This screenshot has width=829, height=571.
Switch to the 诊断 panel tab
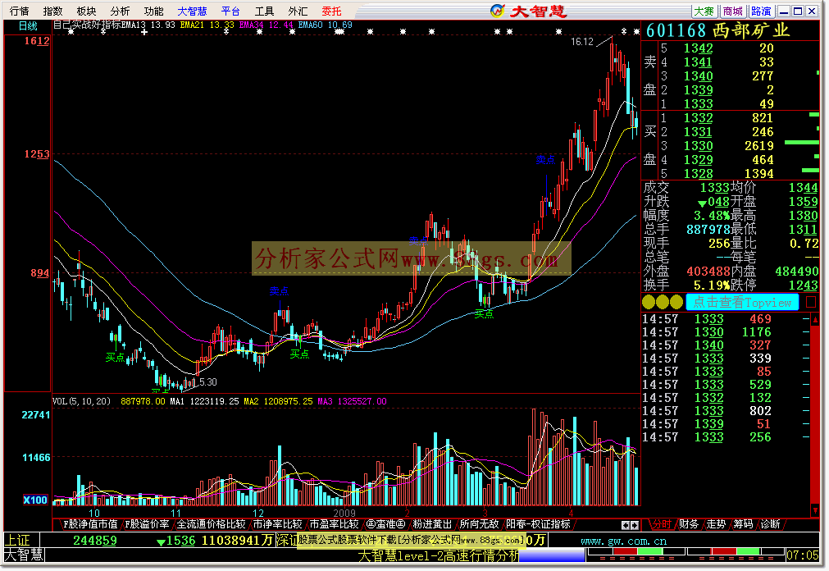[x=770, y=524]
